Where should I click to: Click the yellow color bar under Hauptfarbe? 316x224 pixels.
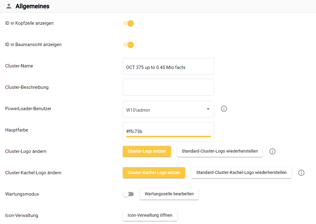pyautogui.click(x=168, y=136)
